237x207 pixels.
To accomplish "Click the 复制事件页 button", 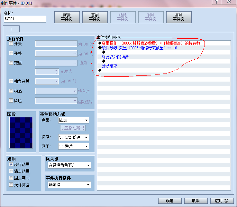I will click(x=95, y=17).
